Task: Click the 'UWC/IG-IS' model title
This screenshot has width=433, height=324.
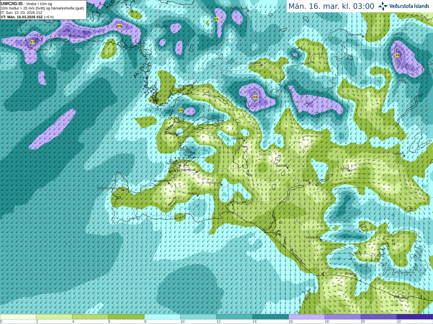Action: (12, 3)
